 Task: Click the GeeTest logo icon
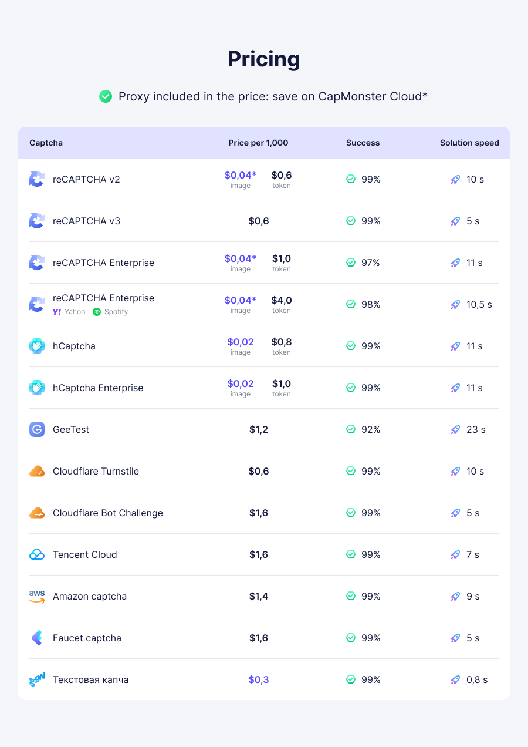point(37,429)
